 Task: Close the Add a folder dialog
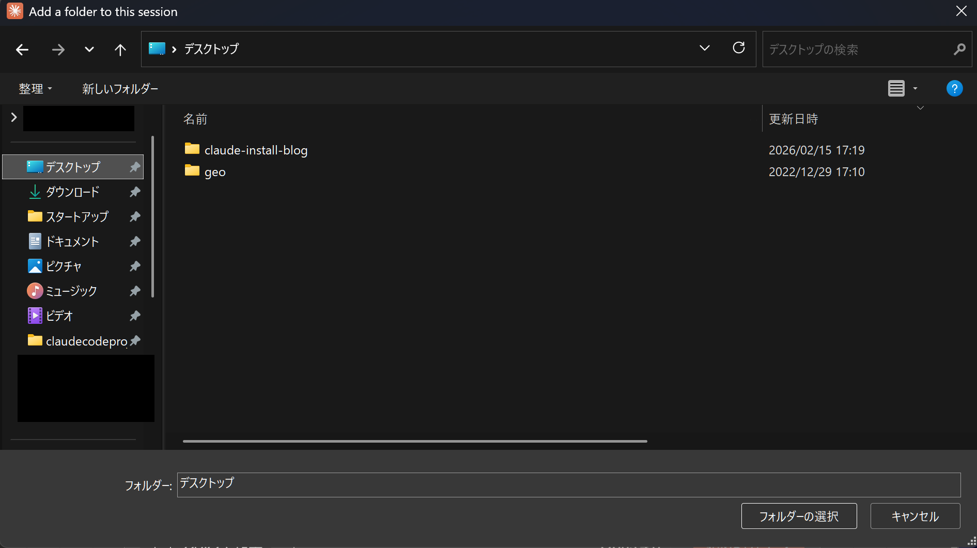tap(961, 11)
